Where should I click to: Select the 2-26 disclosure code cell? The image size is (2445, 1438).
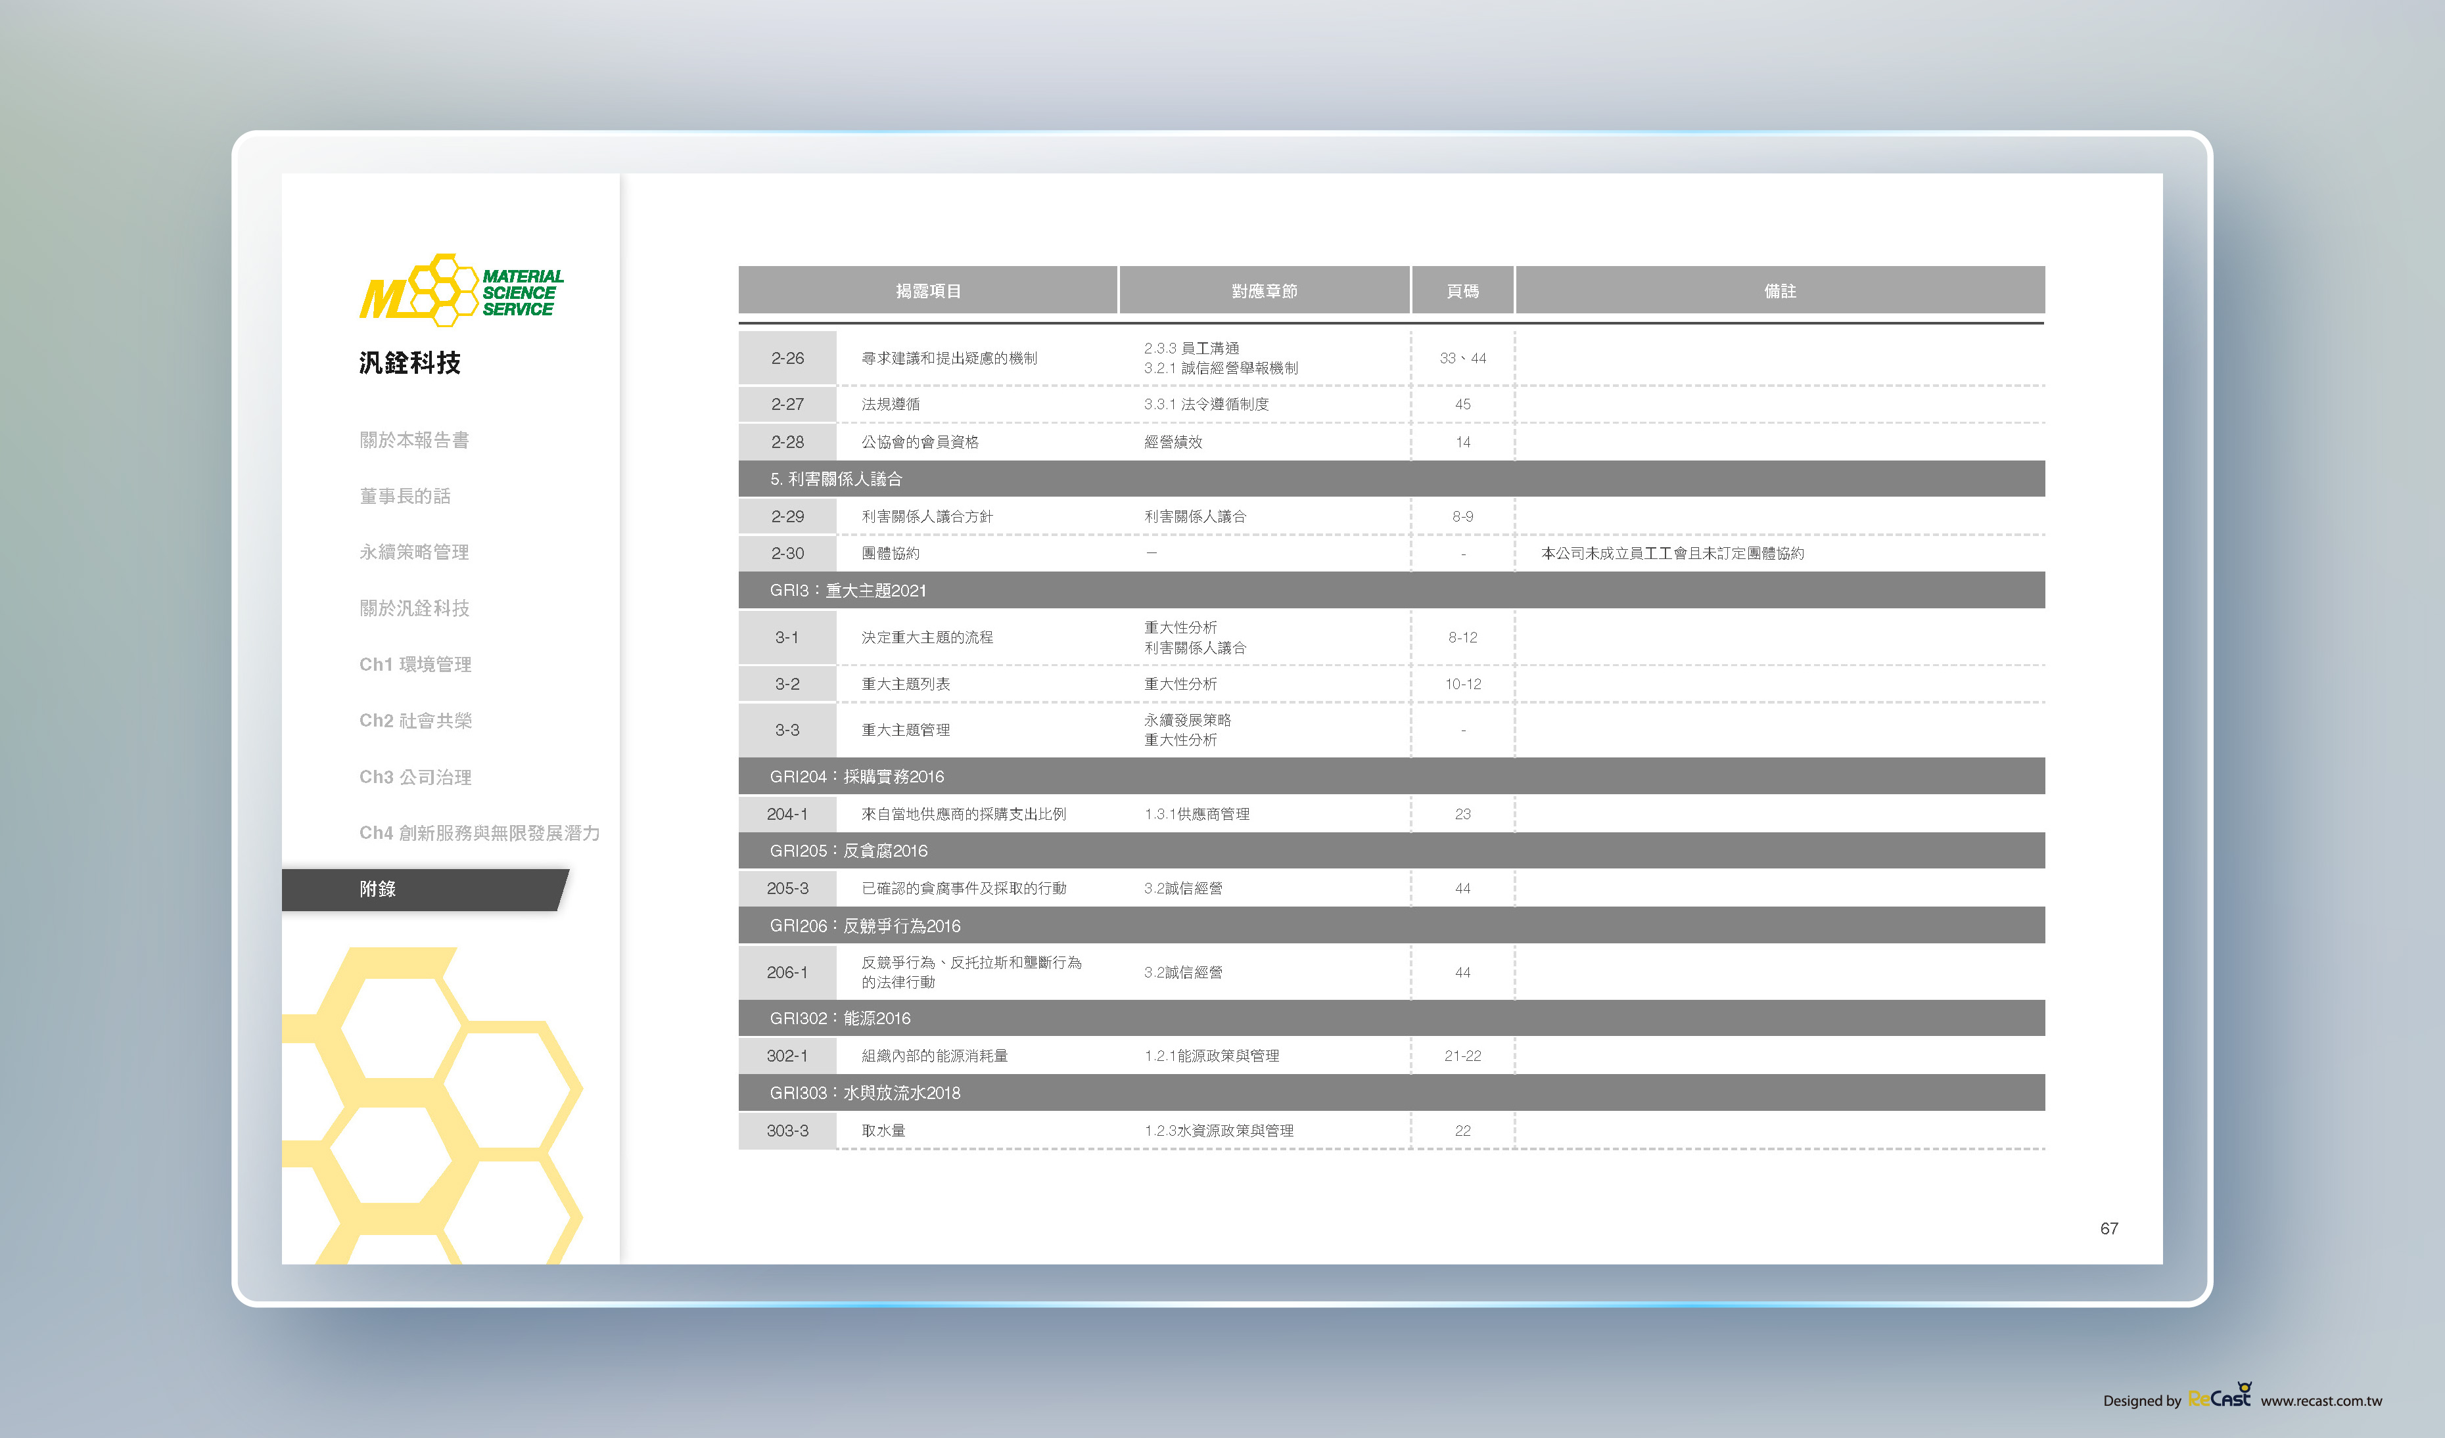[x=787, y=358]
